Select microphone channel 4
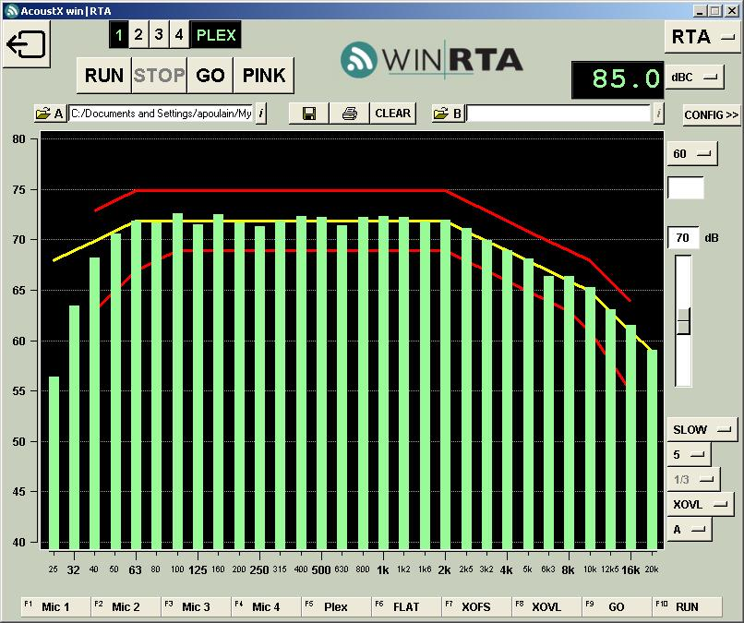The image size is (744, 623). pyautogui.click(x=179, y=35)
